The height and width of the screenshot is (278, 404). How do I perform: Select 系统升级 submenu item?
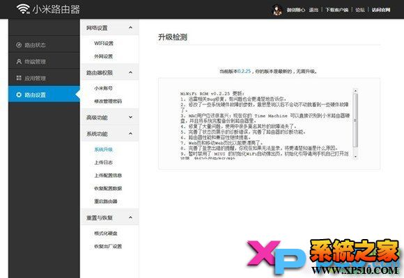[104, 149]
